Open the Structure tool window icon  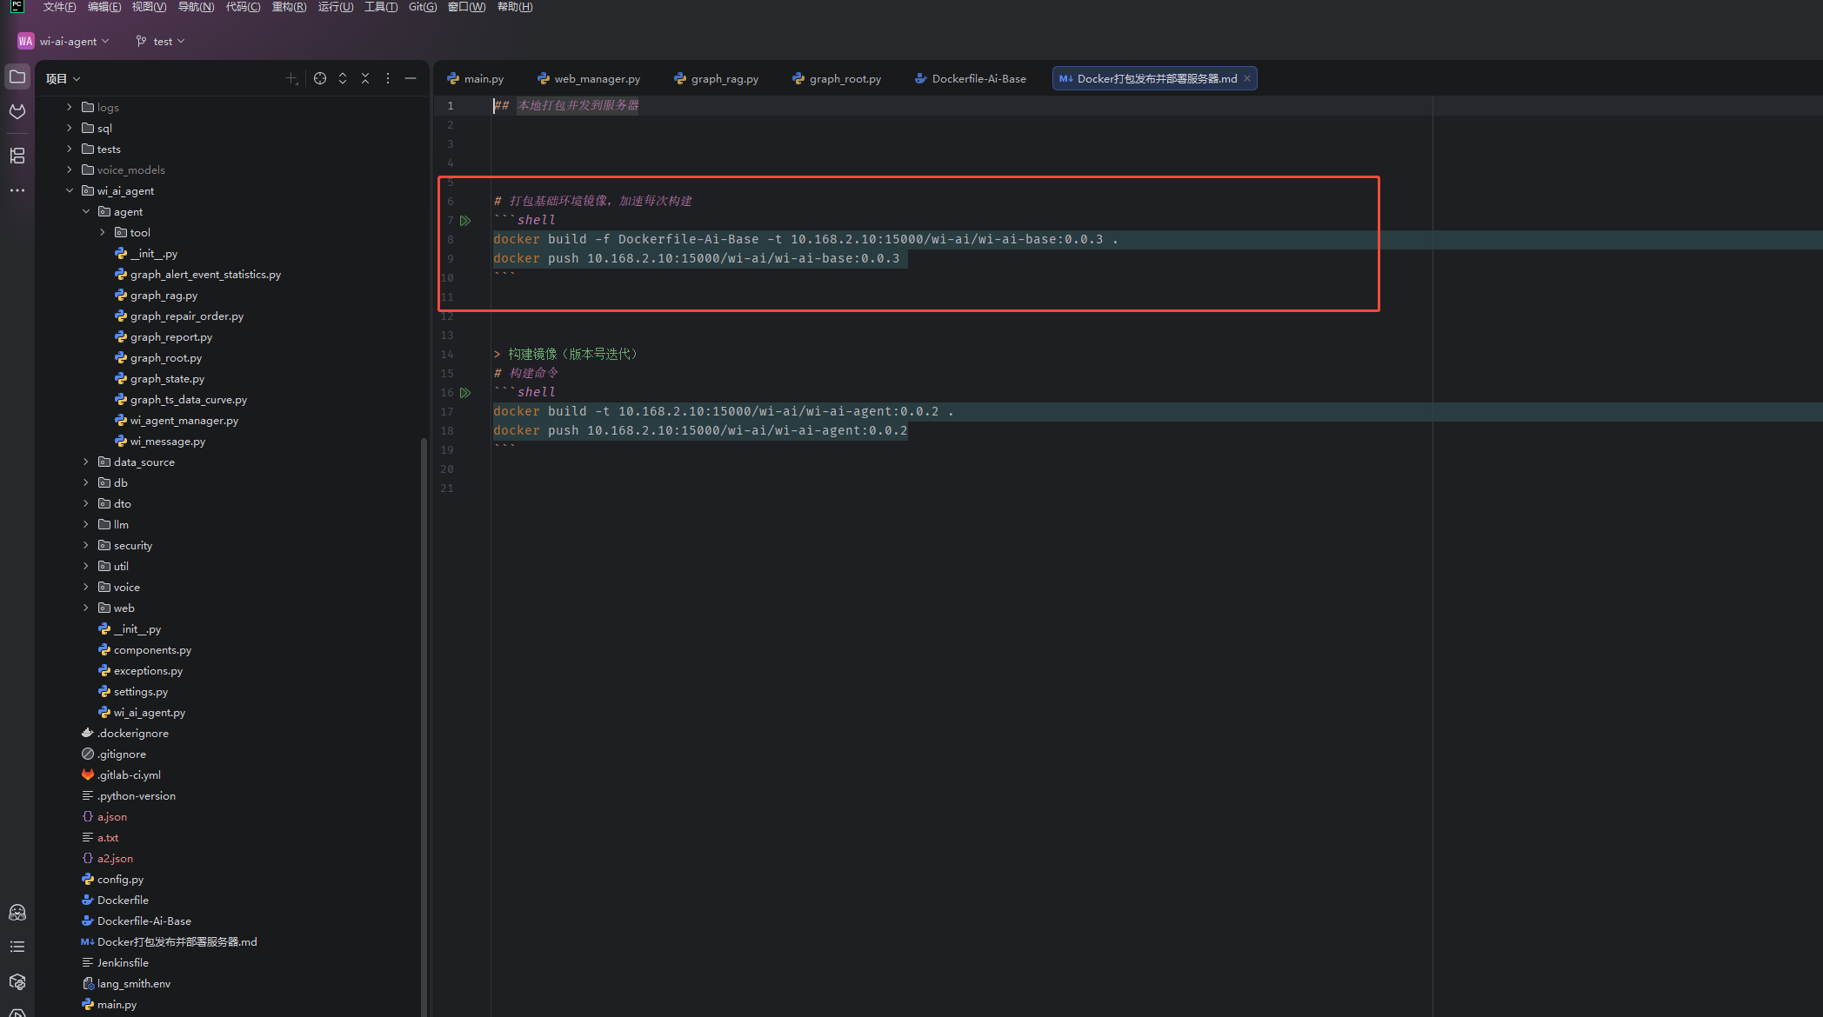pyautogui.click(x=17, y=156)
